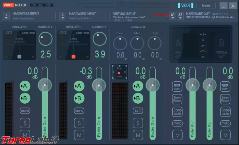Mute hardware input 2 with M button
The width and height of the screenshot is (239, 145).
(x=79, y=135)
